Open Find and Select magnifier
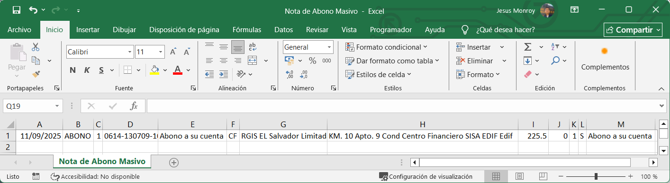Image resolution: width=670 pixels, height=183 pixels. [555, 61]
